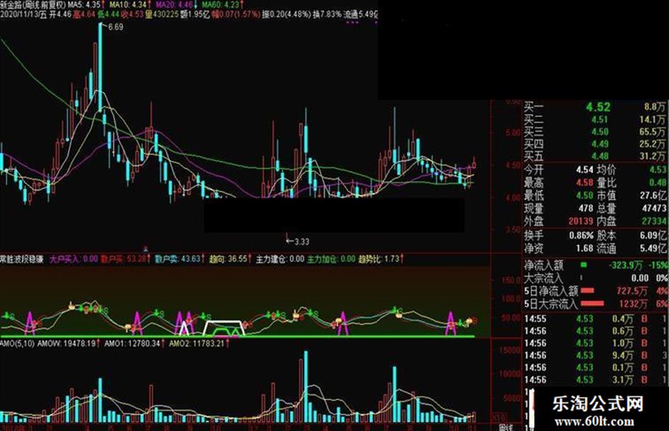Click the 均价 label
The height and width of the screenshot is (431, 669).
pyautogui.click(x=606, y=170)
